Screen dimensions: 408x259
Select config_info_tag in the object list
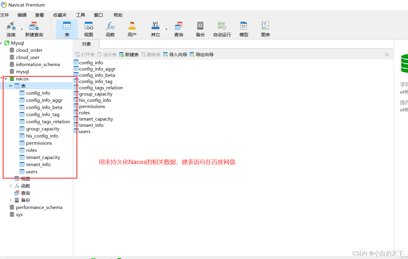point(96,81)
